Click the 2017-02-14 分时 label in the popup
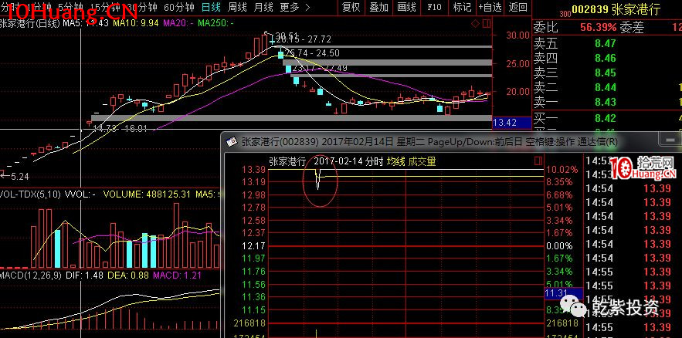The width and height of the screenshot is (682, 338). click(x=348, y=161)
